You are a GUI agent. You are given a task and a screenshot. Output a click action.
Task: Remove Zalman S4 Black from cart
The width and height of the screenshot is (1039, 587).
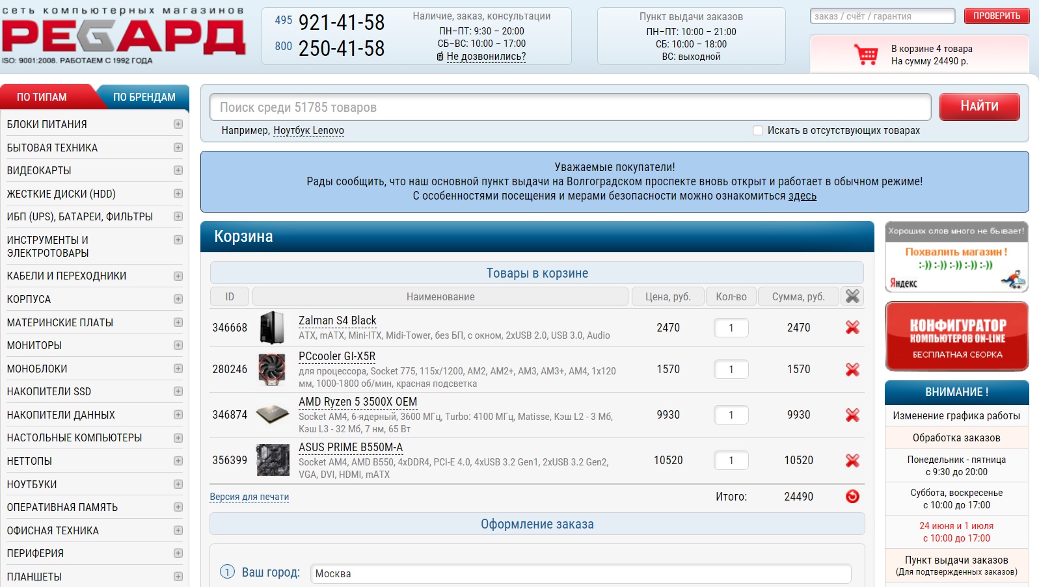click(x=852, y=328)
